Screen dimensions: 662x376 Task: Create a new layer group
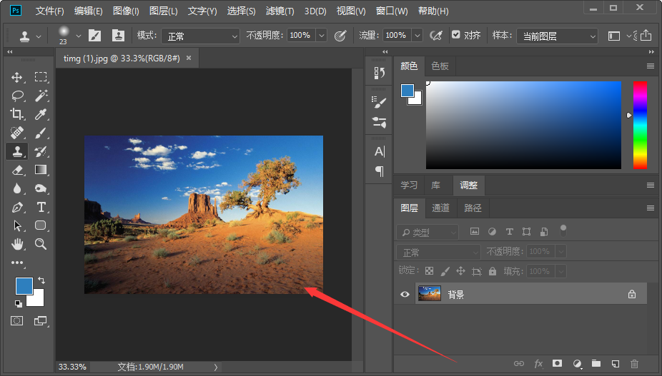[596, 363]
